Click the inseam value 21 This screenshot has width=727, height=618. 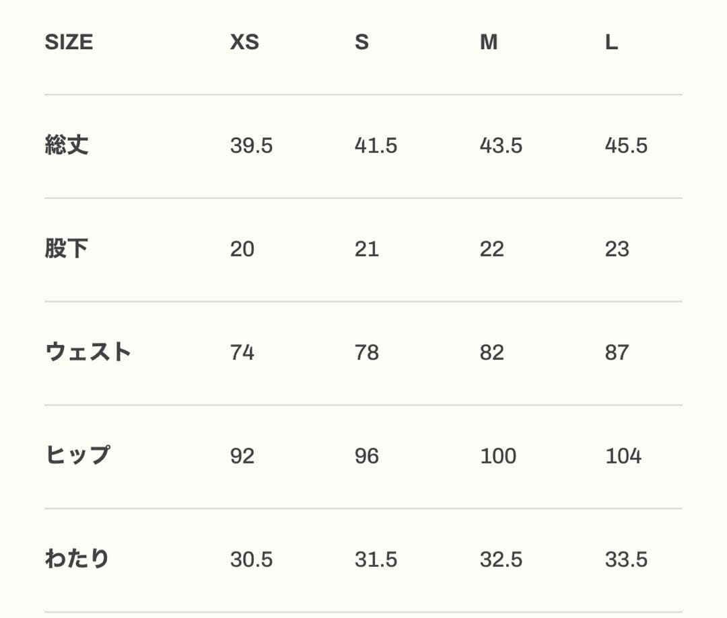(367, 249)
